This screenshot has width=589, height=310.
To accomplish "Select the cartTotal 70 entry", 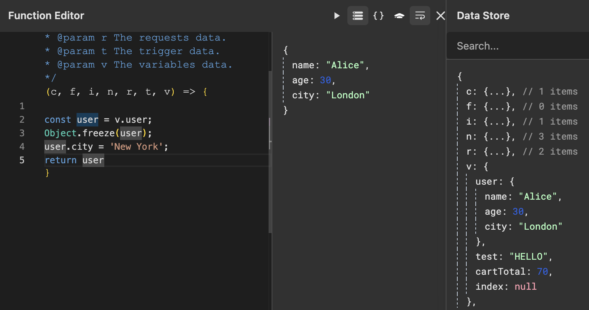I will point(513,272).
